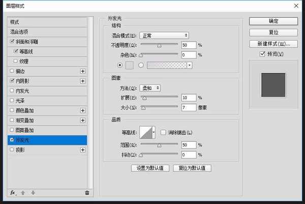The image size is (305, 204).
Task: Click the 范围 slider handle
Action: tap(159, 145)
